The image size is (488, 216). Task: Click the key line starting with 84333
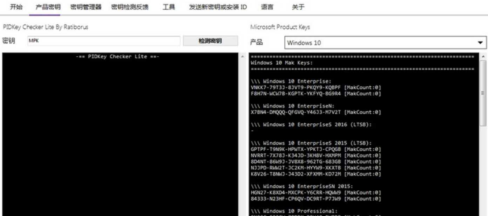pos(316,199)
